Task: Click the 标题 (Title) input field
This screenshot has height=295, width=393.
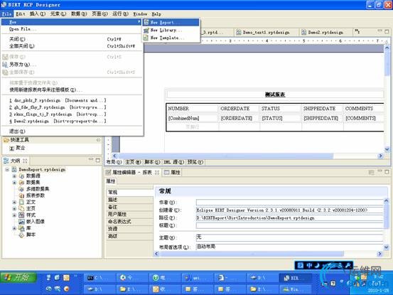Action: point(289,225)
